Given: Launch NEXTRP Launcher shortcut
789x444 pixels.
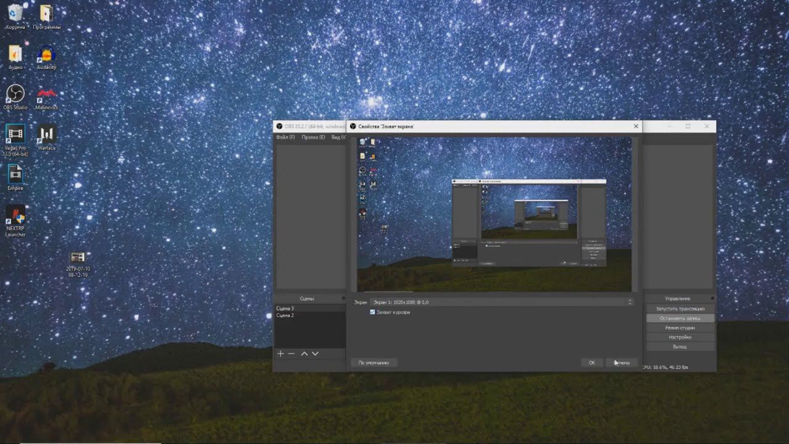Looking at the screenshot, I should tap(15, 221).
